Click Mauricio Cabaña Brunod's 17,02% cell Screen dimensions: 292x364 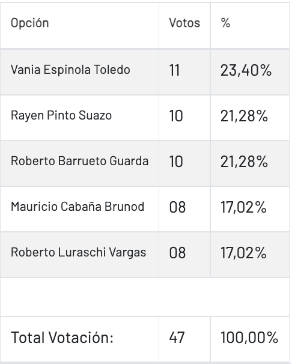(250, 209)
